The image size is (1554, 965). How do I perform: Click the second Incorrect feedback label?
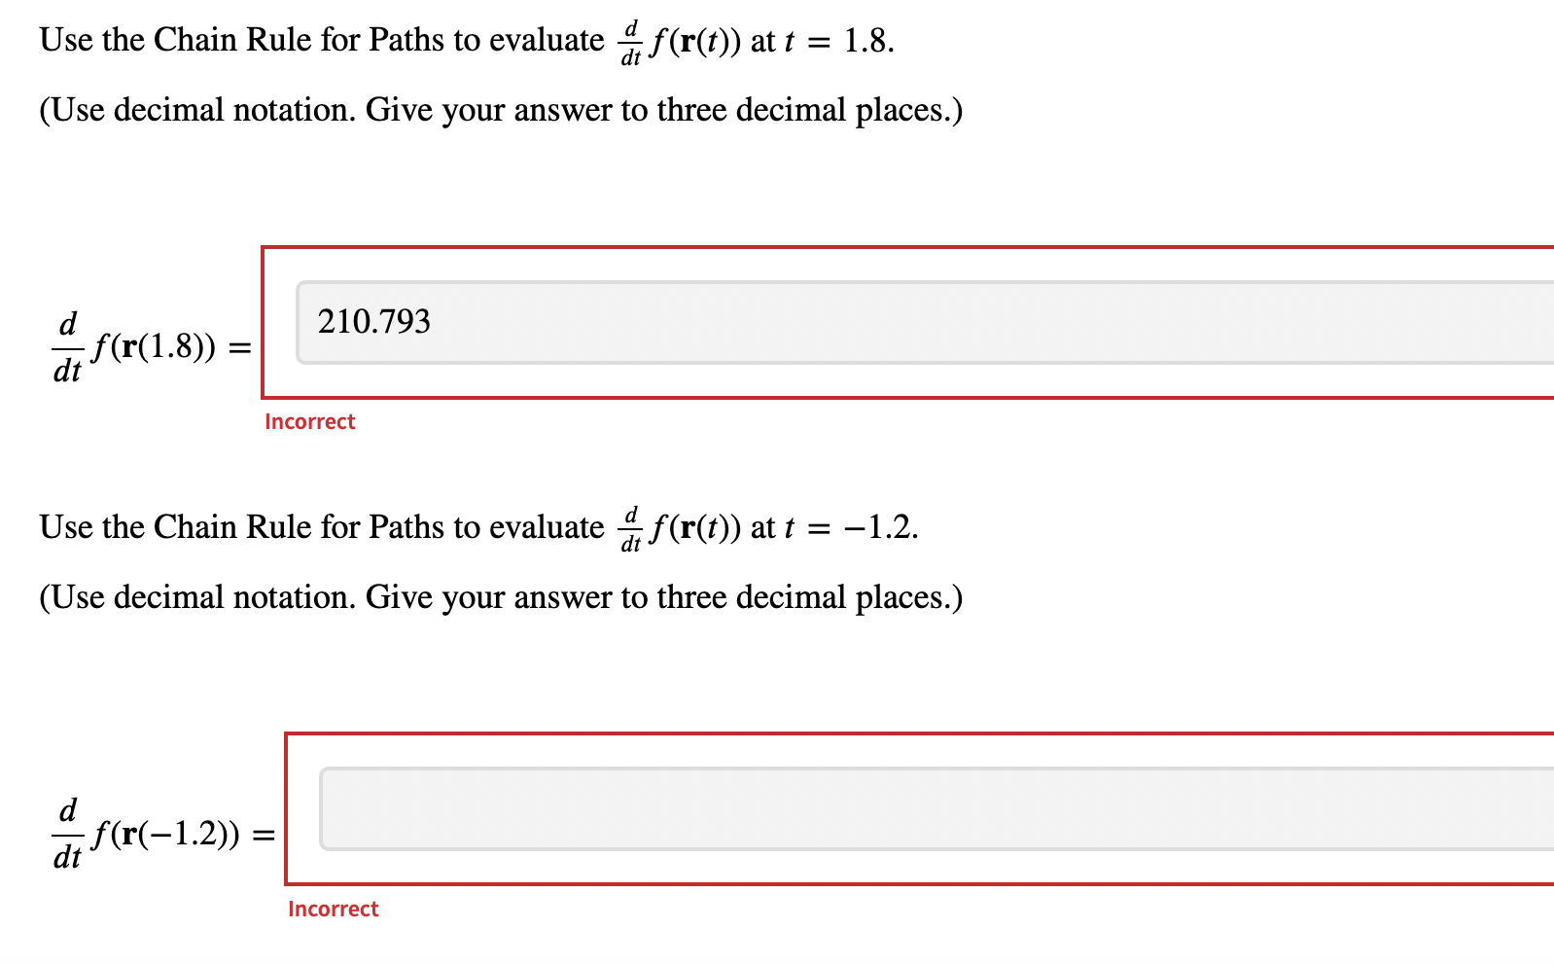click(333, 909)
